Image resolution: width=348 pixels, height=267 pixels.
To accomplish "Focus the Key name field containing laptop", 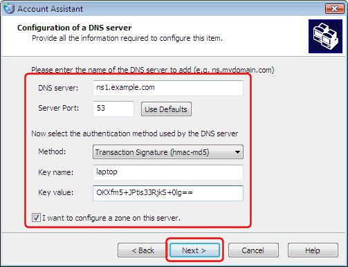I will tap(168, 172).
